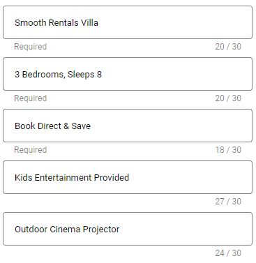Click Required label under 3 Bedrooms field
The image size is (256, 263).
pyautogui.click(x=31, y=98)
